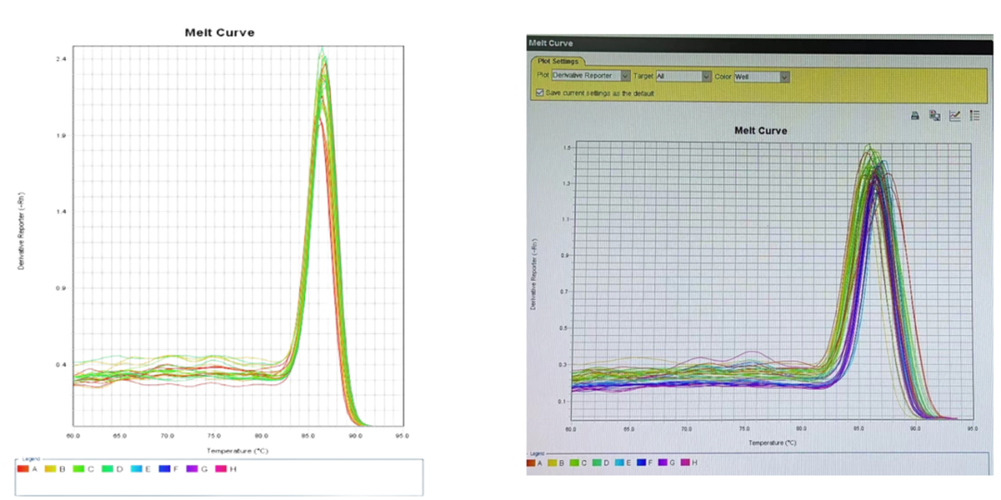Click purple swatch G in Plot Settings window legend

tap(664, 462)
